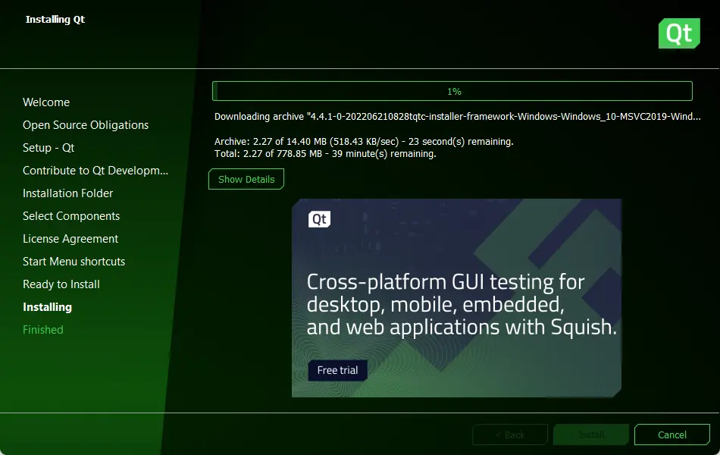Click the Downloading archive status line
This screenshot has width=720, height=455.
point(457,117)
